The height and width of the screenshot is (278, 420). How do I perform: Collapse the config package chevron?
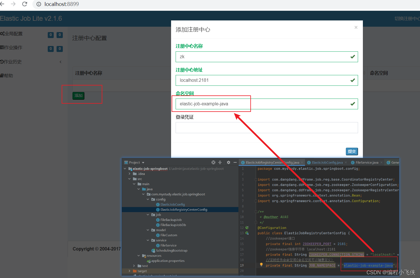tap(148, 199)
